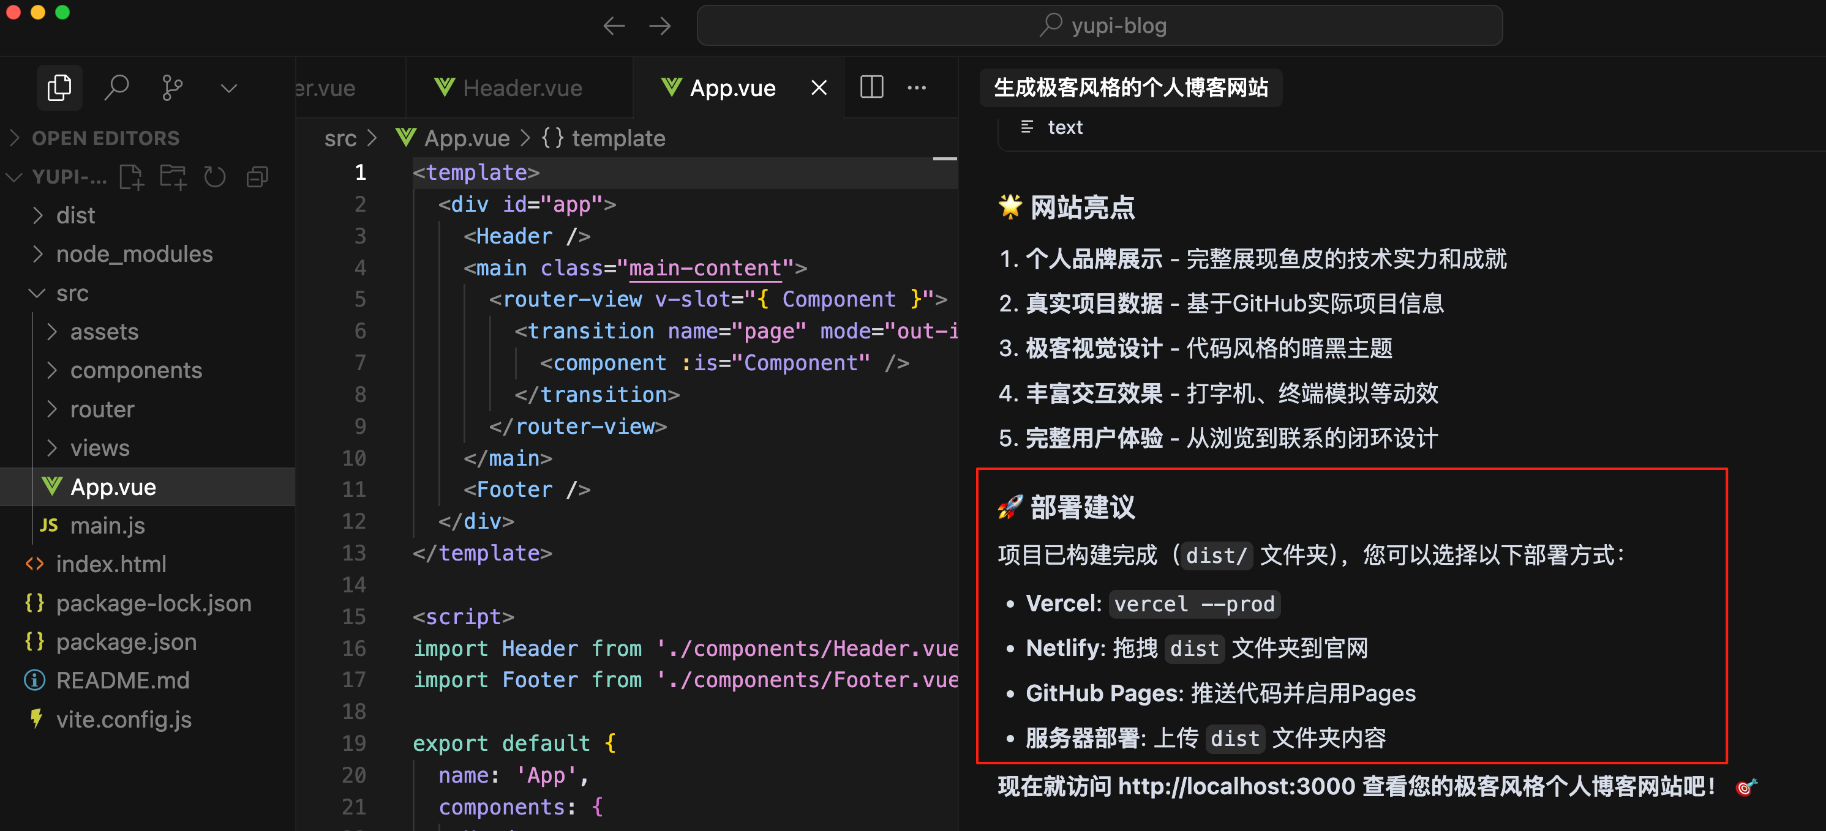Expand the OPEN EDITORS section

[105, 138]
